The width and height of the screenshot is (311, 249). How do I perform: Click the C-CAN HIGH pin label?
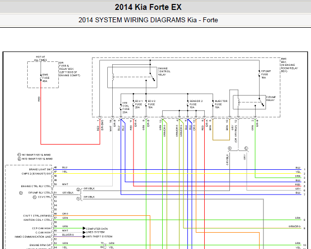click(x=43, y=233)
